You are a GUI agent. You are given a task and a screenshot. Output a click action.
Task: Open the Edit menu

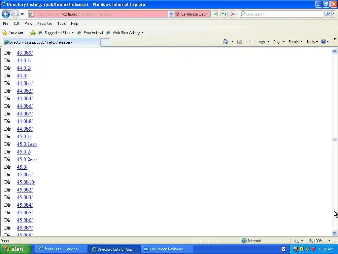click(17, 23)
